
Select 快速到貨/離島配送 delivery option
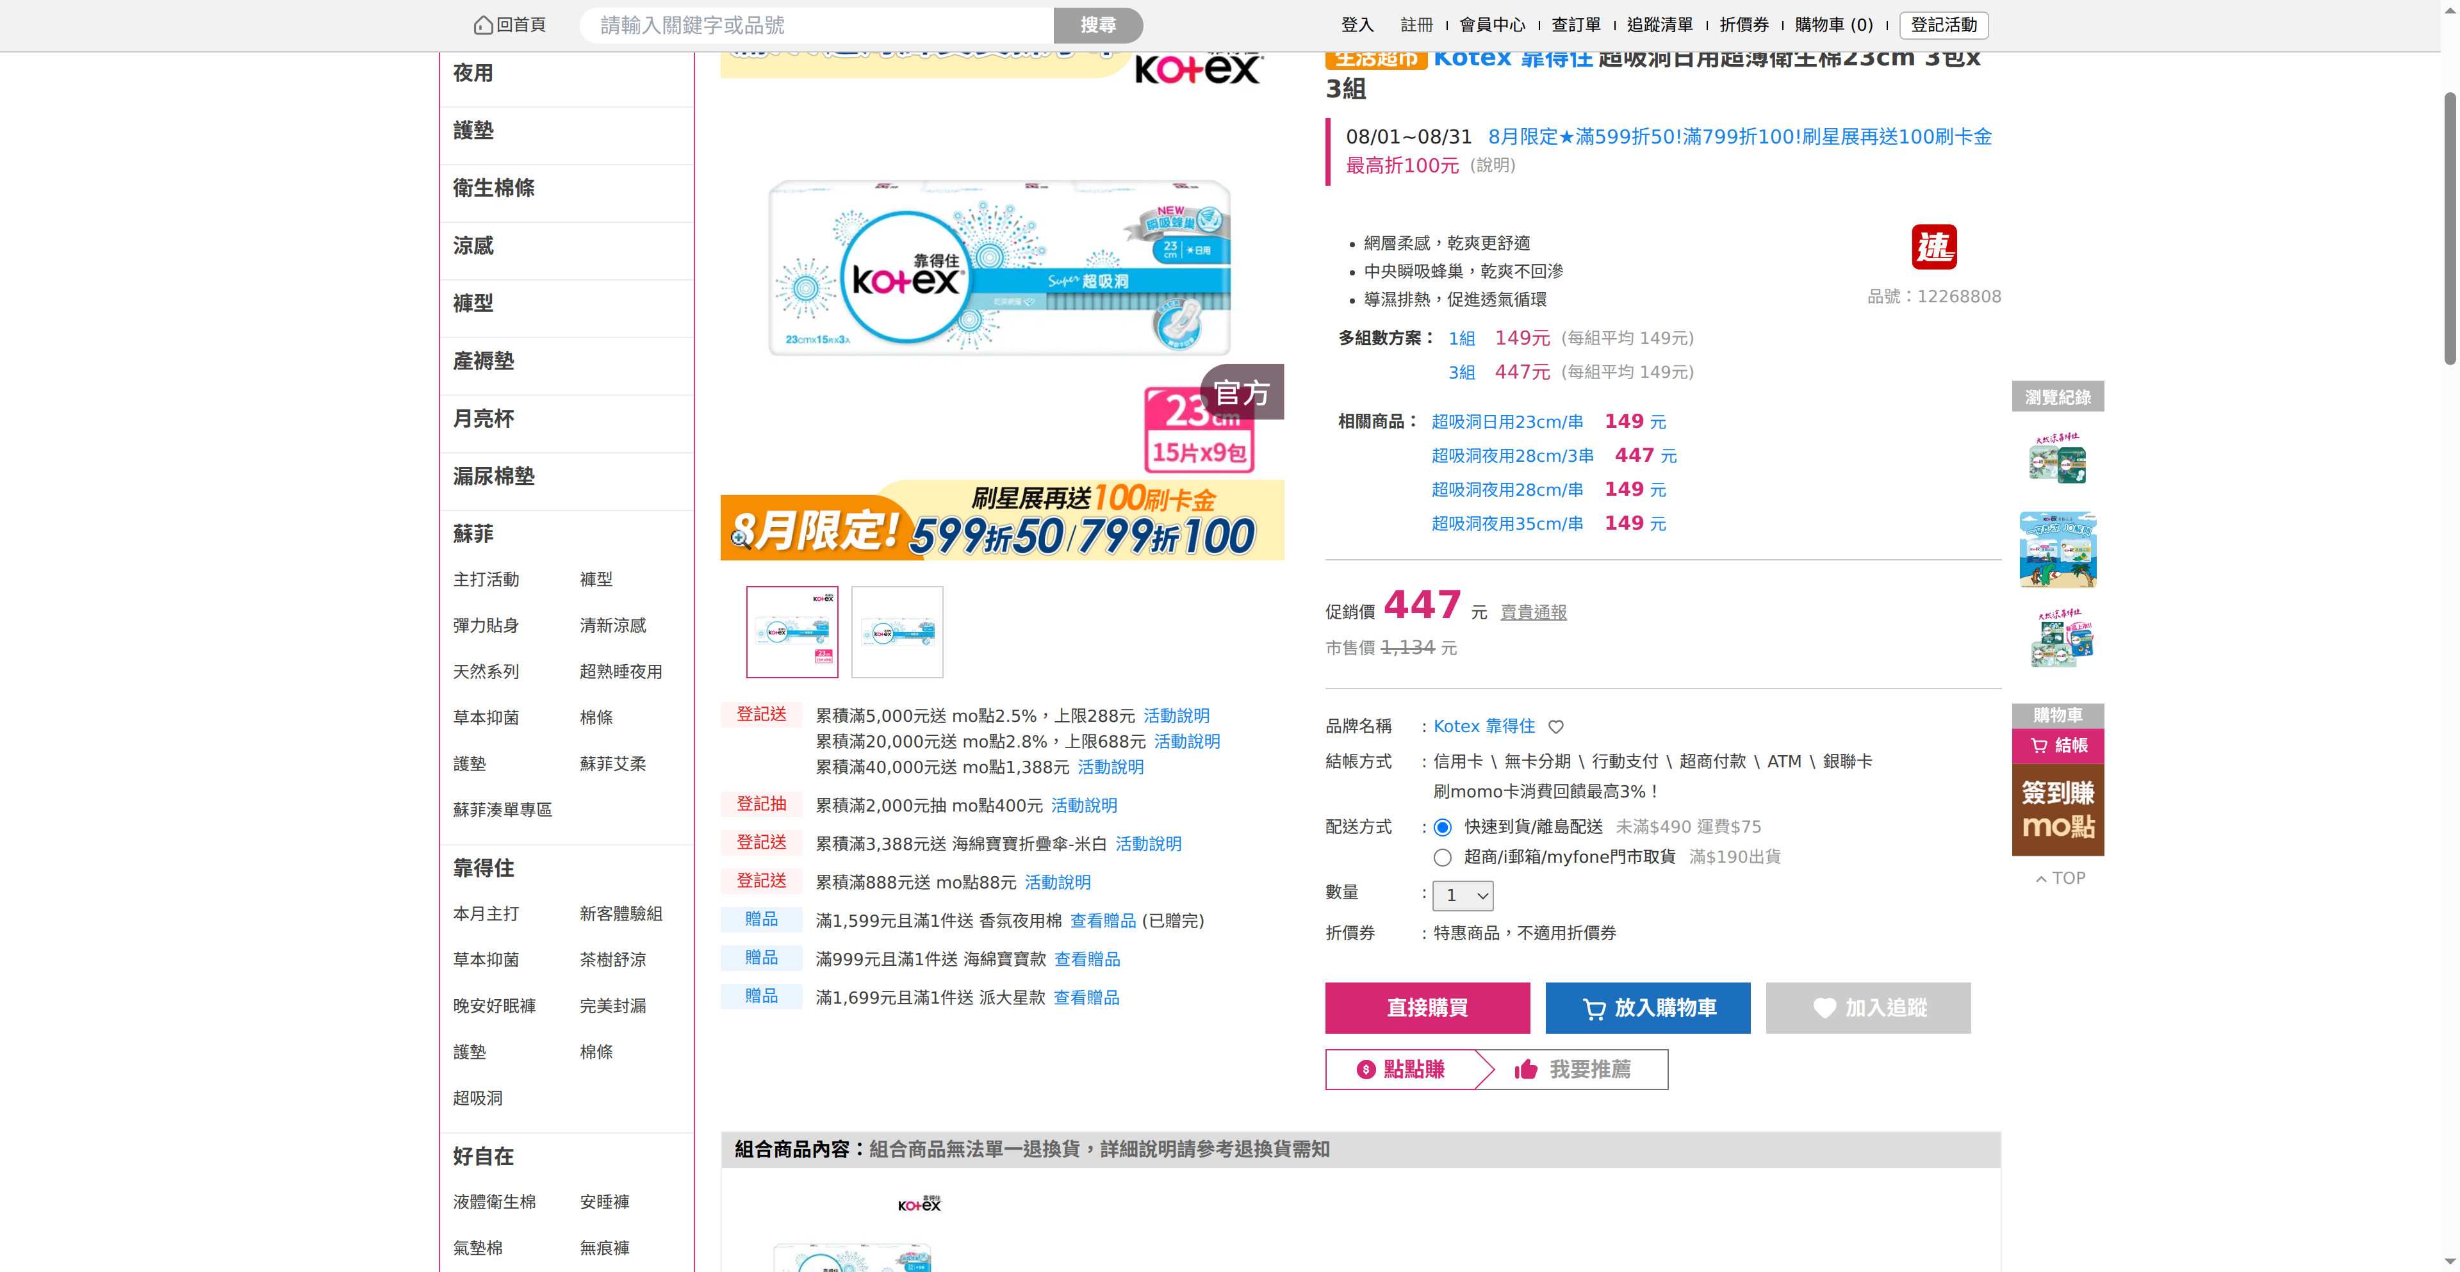pos(1442,827)
